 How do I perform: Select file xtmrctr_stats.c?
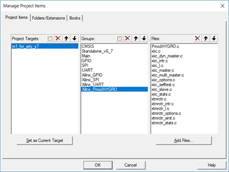click(184, 123)
